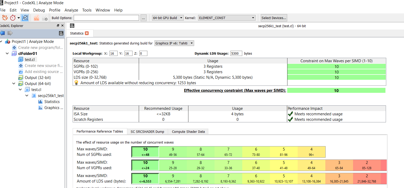
Task: Click the Output (32-bit) folder icon
Action: [x=21, y=78]
